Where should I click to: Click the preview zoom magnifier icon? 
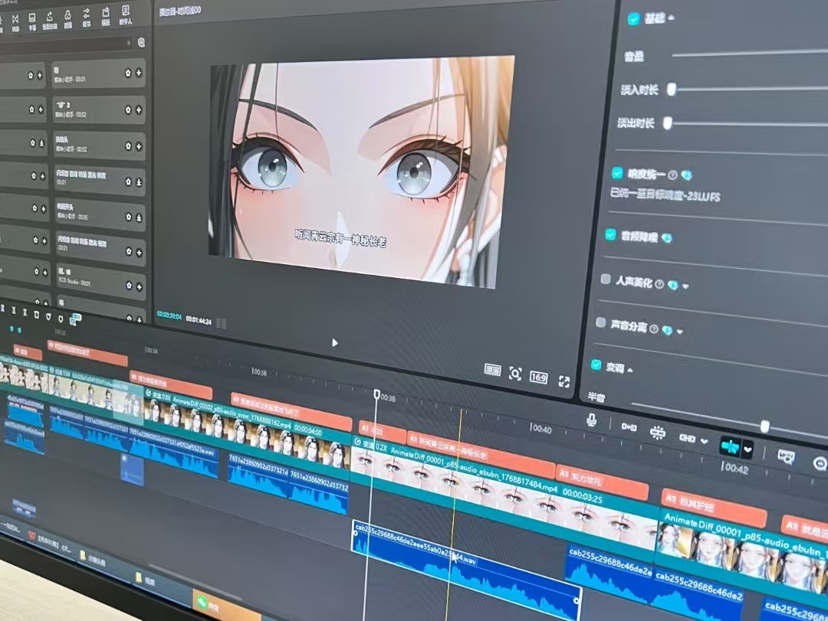[x=515, y=374]
